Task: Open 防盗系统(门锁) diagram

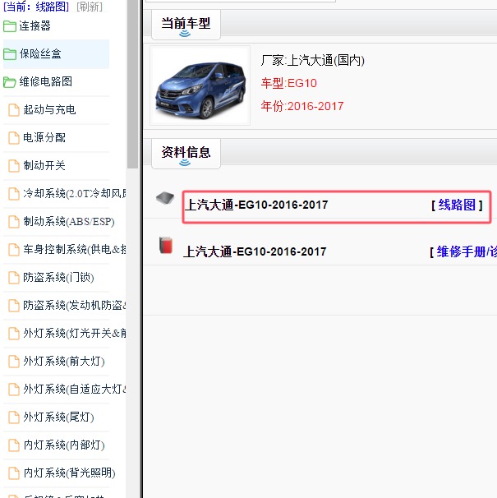Action: point(59,277)
